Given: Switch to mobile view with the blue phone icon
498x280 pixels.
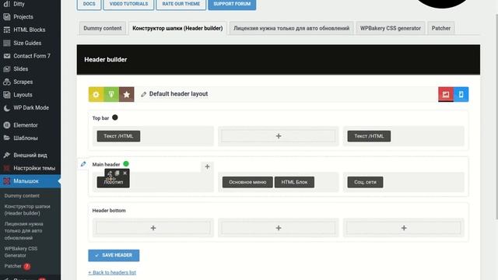Looking at the screenshot, I should (x=461, y=94).
